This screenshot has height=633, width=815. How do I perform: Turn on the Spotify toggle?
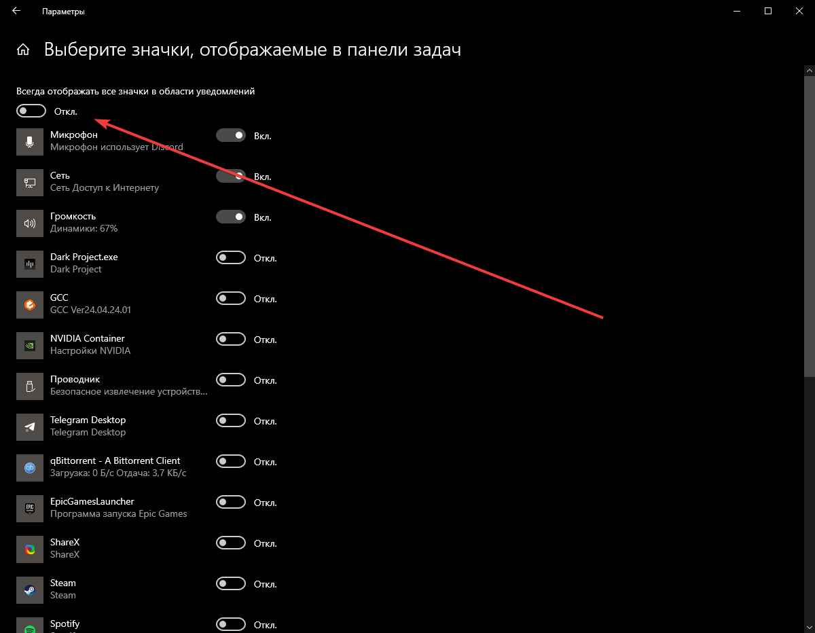[231, 625]
